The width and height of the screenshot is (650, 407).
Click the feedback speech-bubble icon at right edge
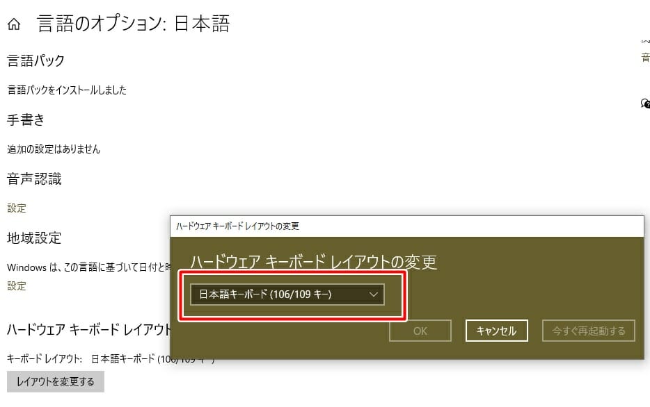tap(645, 103)
